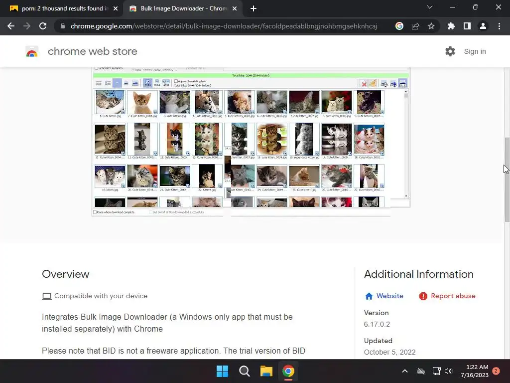Reload the current web store page
This screenshot has height=383, width=510.
pyautogui.click(x=43, y=26)
